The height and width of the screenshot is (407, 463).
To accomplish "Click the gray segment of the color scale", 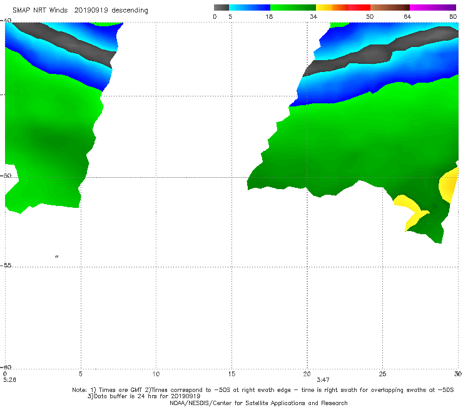I will (x=221, y=8).
